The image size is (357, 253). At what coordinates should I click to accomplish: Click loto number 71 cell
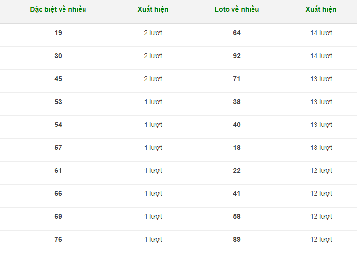click(x=237, y=79)
